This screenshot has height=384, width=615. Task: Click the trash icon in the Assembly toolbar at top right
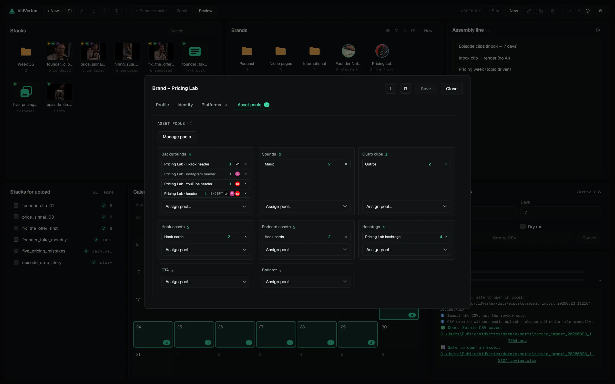[552, 11]
